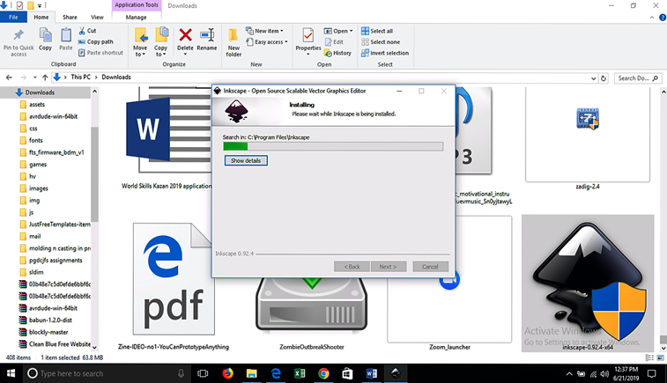Click Cancel in Inkscape installer
Viewport: 667px width, 383px height.
(430, 267)
